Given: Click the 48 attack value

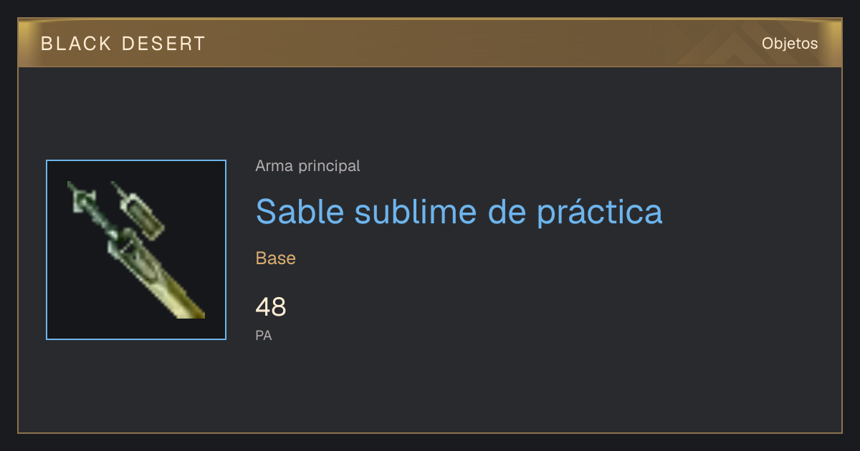Looking at the screenshot, I should coord(271,307).
